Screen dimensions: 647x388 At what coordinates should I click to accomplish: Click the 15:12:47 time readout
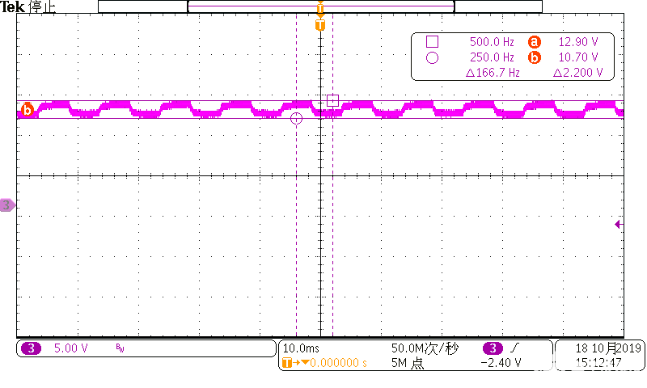(598, 363)
